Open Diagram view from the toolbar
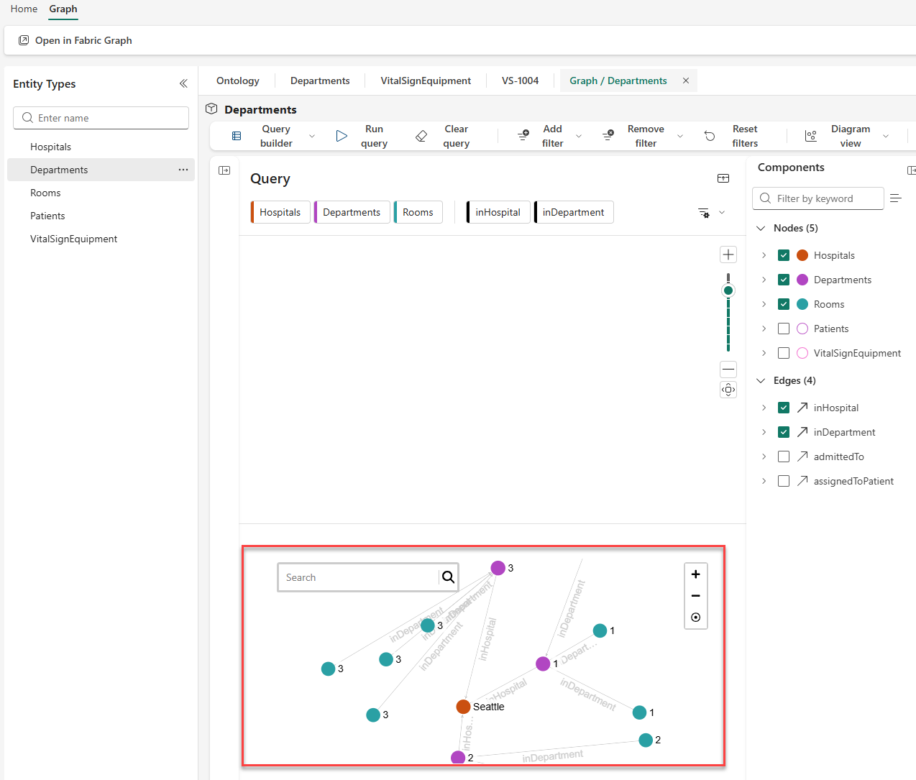The width and height of the screenshot is (916, 780). pos(811,135)
